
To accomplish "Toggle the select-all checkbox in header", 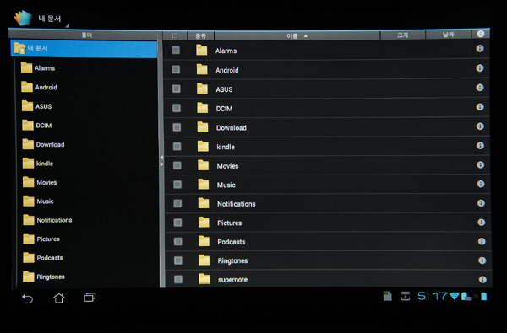I will (x=175, y=35).
